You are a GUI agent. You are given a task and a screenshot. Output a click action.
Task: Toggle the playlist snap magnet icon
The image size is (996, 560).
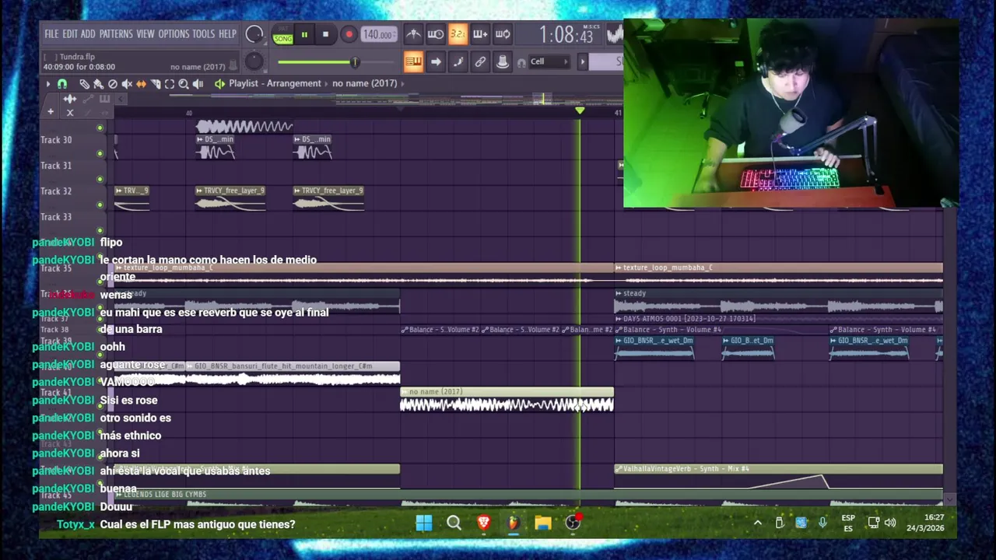(62, 84)
